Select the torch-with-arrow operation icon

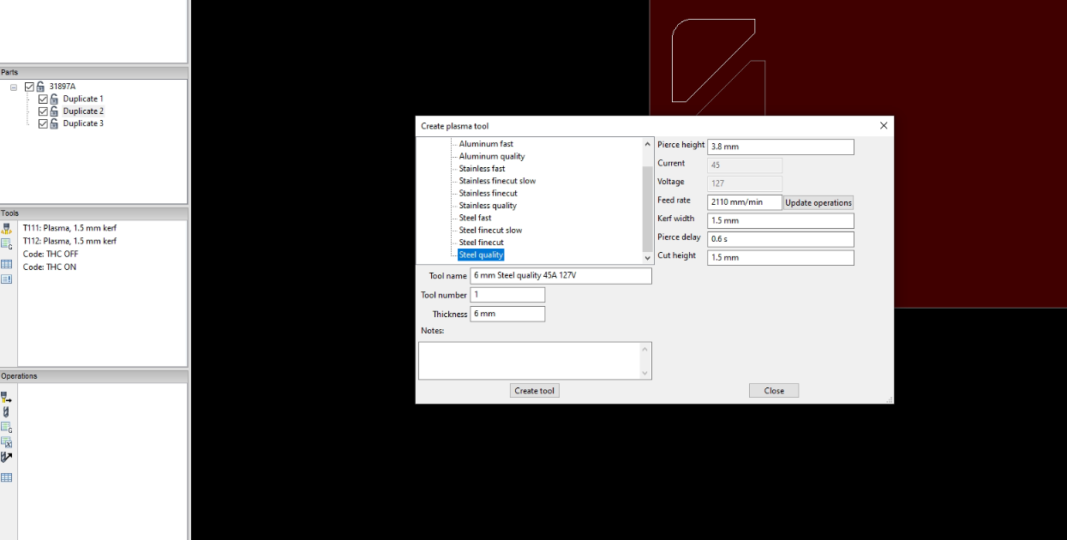[7, 396]
